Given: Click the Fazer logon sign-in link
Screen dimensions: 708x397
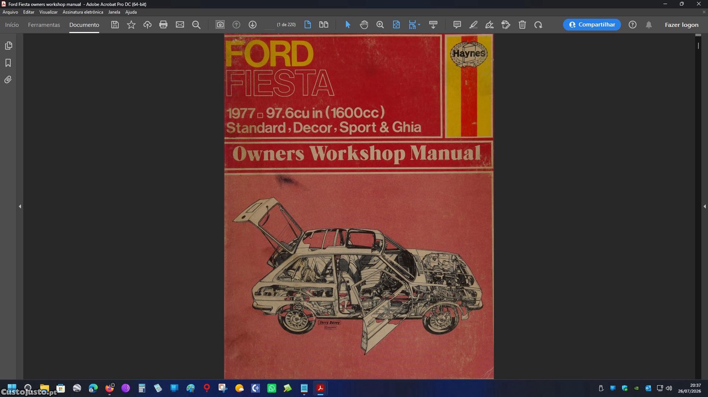Looking at the screenshot, I should pos(682,24).
